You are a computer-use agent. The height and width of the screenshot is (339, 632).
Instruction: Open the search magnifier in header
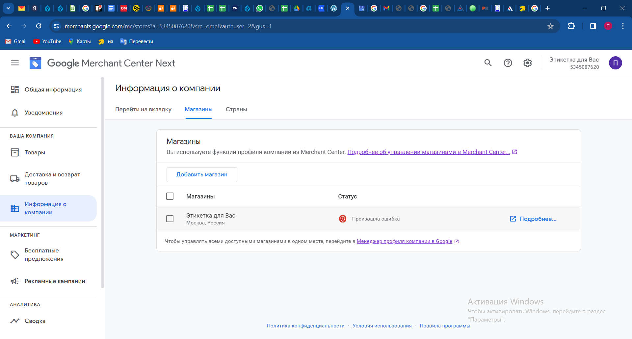pos(488,63)
